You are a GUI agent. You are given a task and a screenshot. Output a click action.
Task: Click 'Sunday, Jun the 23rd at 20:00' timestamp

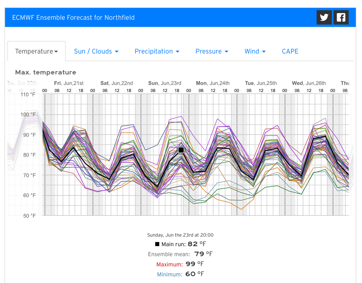[180, 235]
